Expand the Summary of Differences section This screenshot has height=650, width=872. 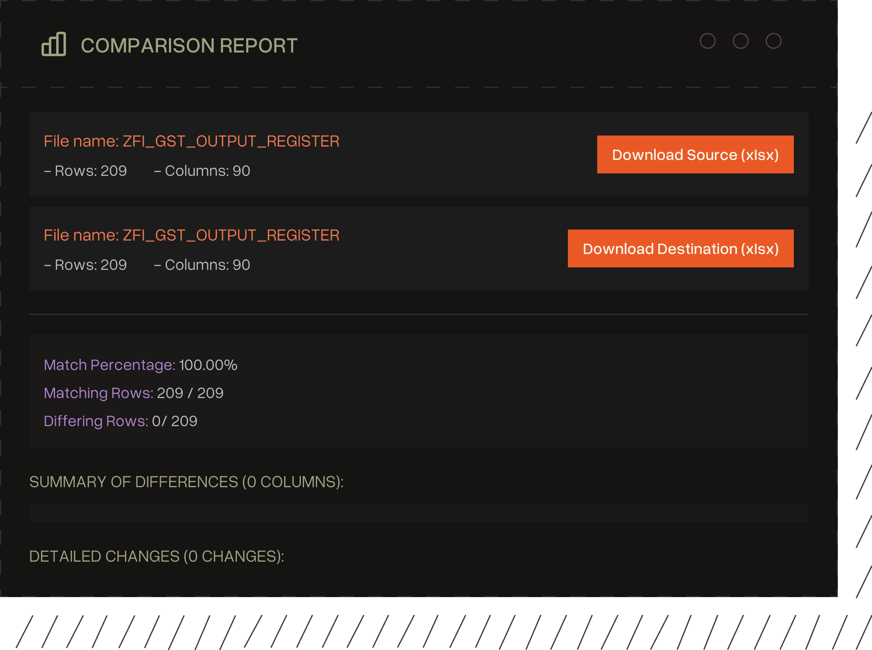[187, 481]
